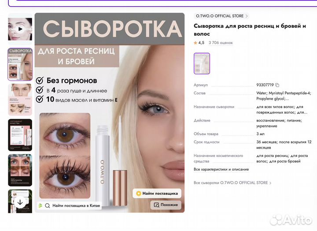317x231 pixels.
Task: Click the rating star icon
Action: 195,43
